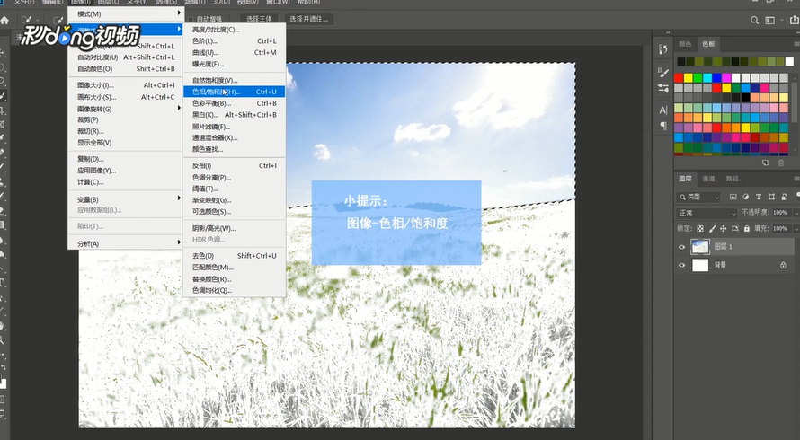
Task: Enable the 自动增强 checkbox
Action: (191, 20)
